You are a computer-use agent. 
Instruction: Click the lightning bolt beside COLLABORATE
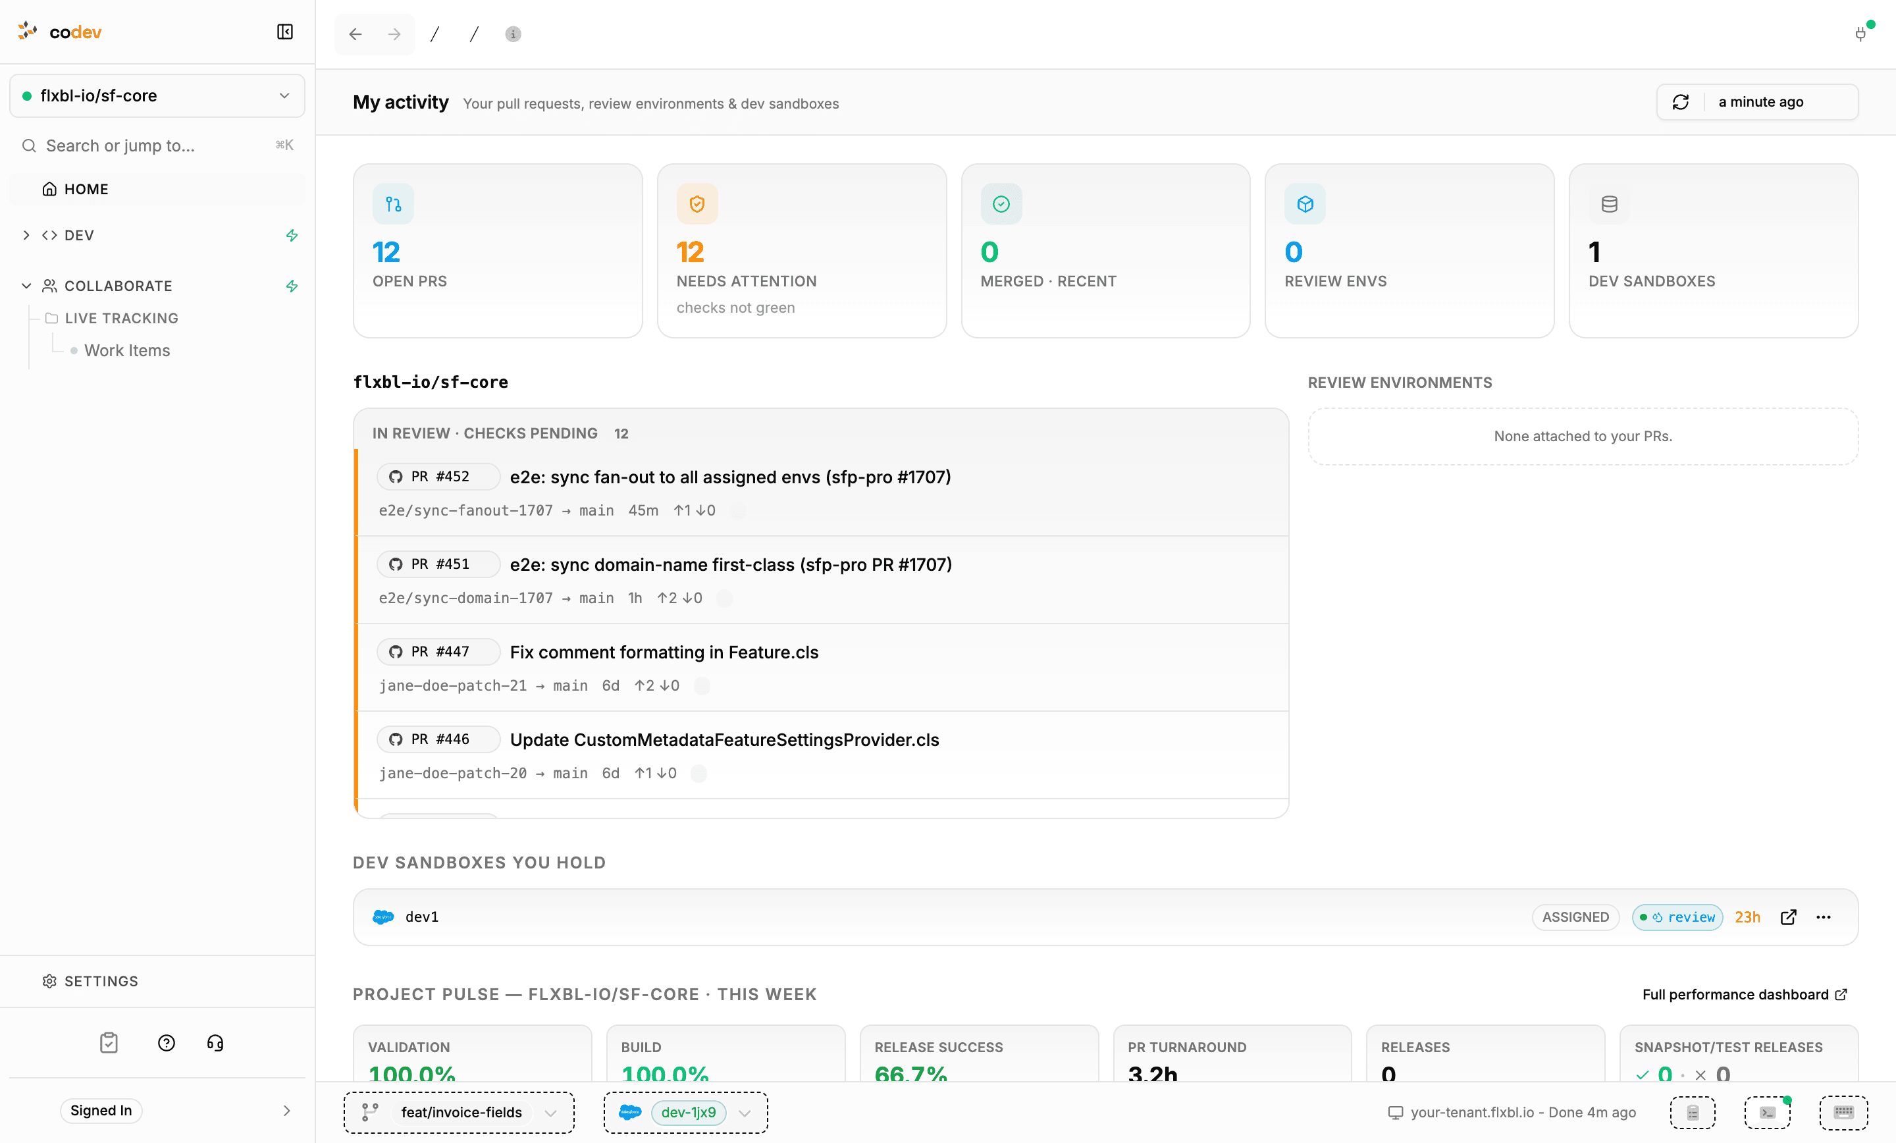click(x=292, y=286)
